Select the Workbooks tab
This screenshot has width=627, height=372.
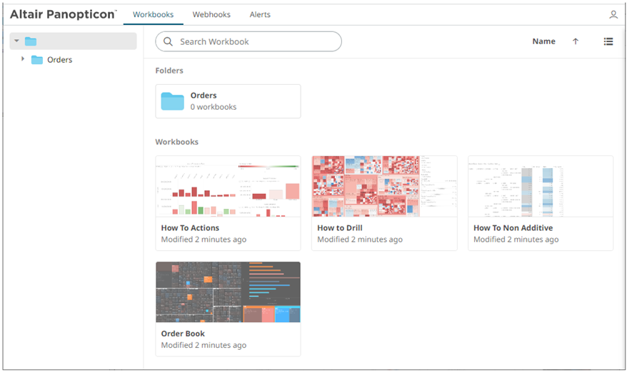(153, 14)
